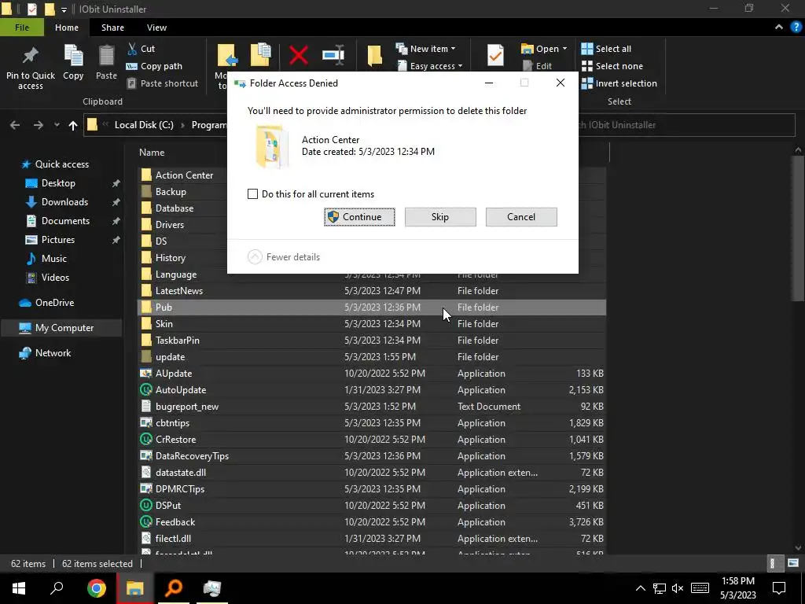
Task: Select Desktop in navigation pane
Action: [x=58, y=183]
